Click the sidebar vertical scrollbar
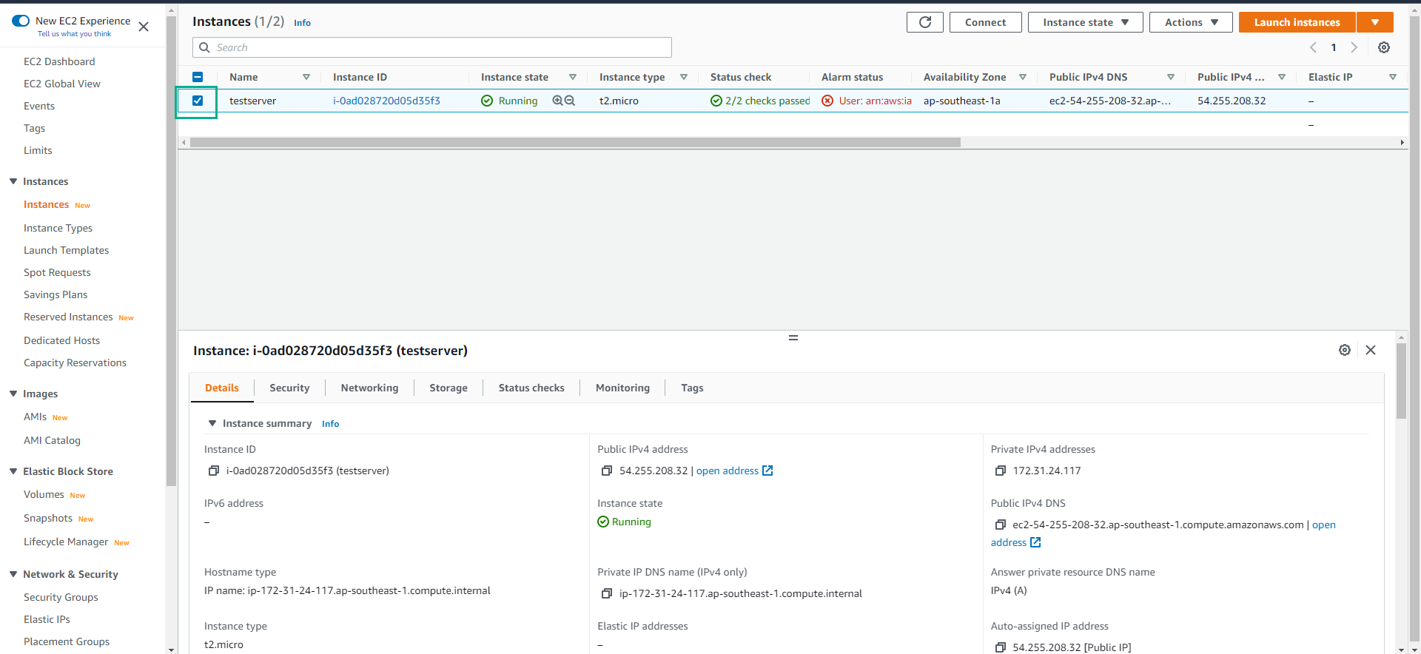This screenshot has height=654, width=1421. click(x=172, y=252)
